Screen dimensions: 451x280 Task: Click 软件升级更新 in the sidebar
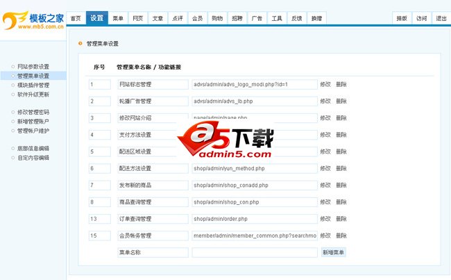pos(33,94)
